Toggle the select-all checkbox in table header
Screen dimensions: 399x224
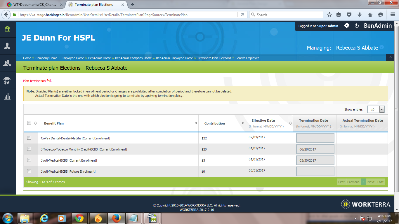tap(29, 123)
